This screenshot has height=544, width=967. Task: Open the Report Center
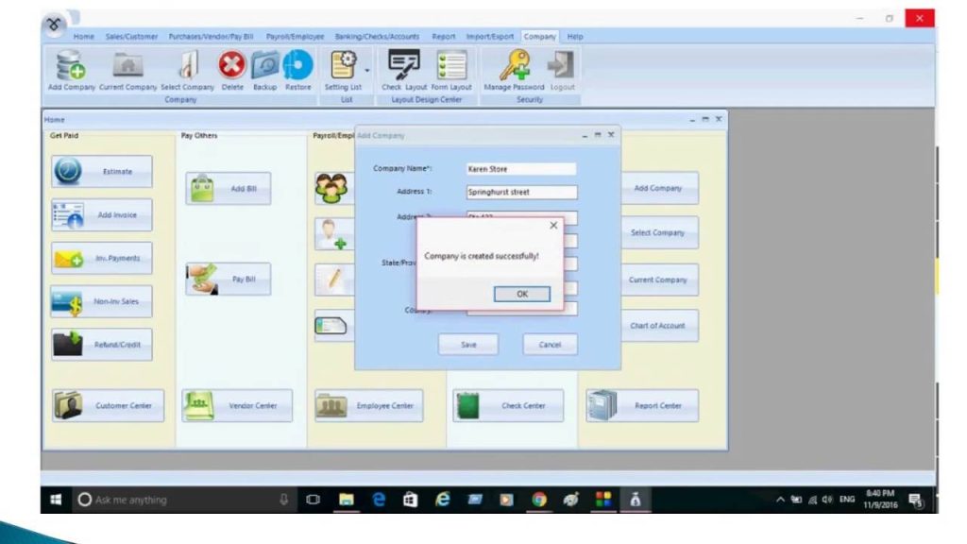[642, 406]
